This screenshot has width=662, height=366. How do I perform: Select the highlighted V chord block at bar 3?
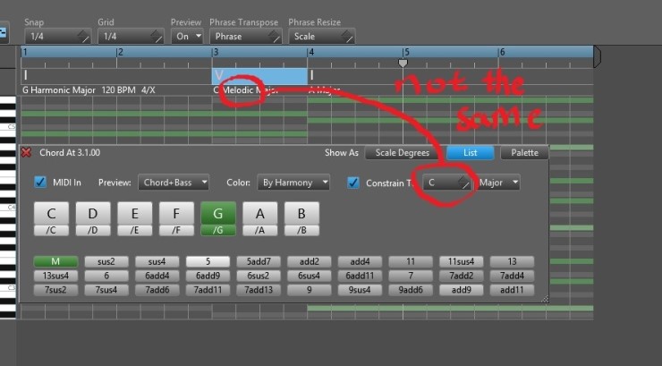point(259,76)
